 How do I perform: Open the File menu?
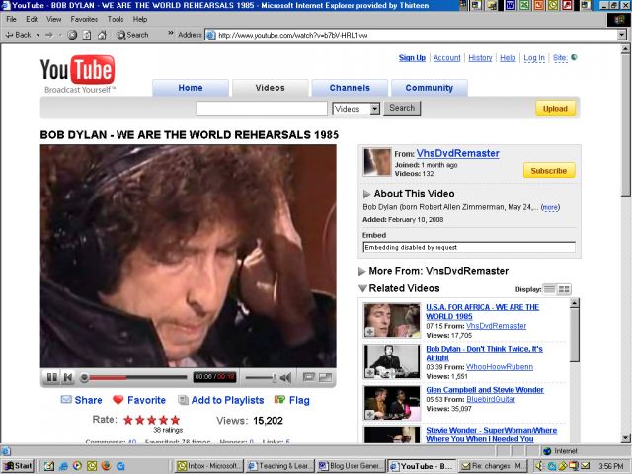(x=11, y=19)
